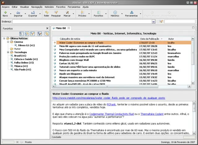Screen dimensions: 198x145
Task: Open dropdown arrow next to Importar
Action: coord(25,14)
